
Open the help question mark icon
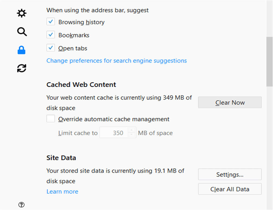[21, 205]
